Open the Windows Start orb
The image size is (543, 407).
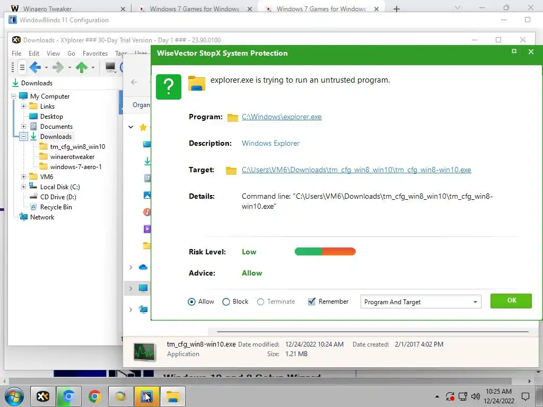click(14, 396)
